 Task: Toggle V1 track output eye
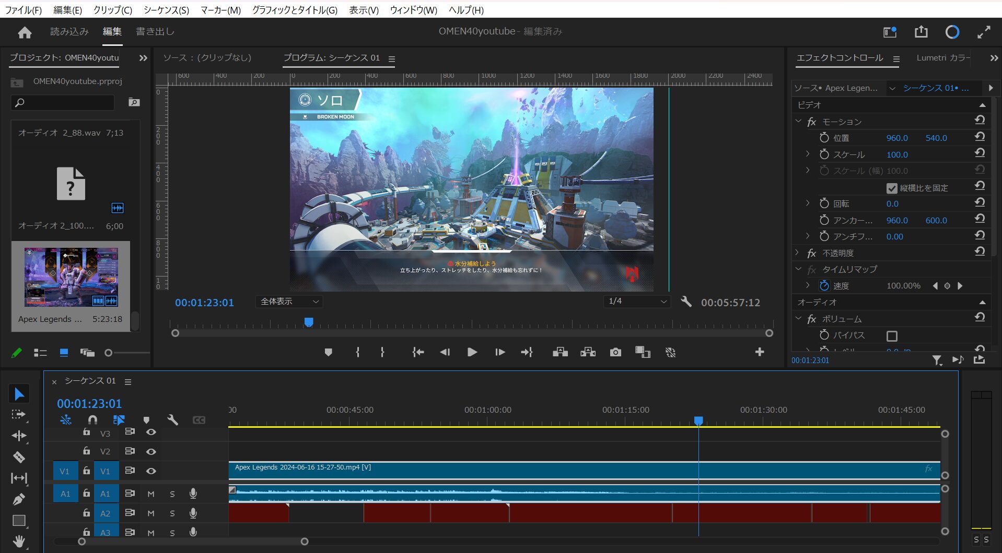[151, 471]
